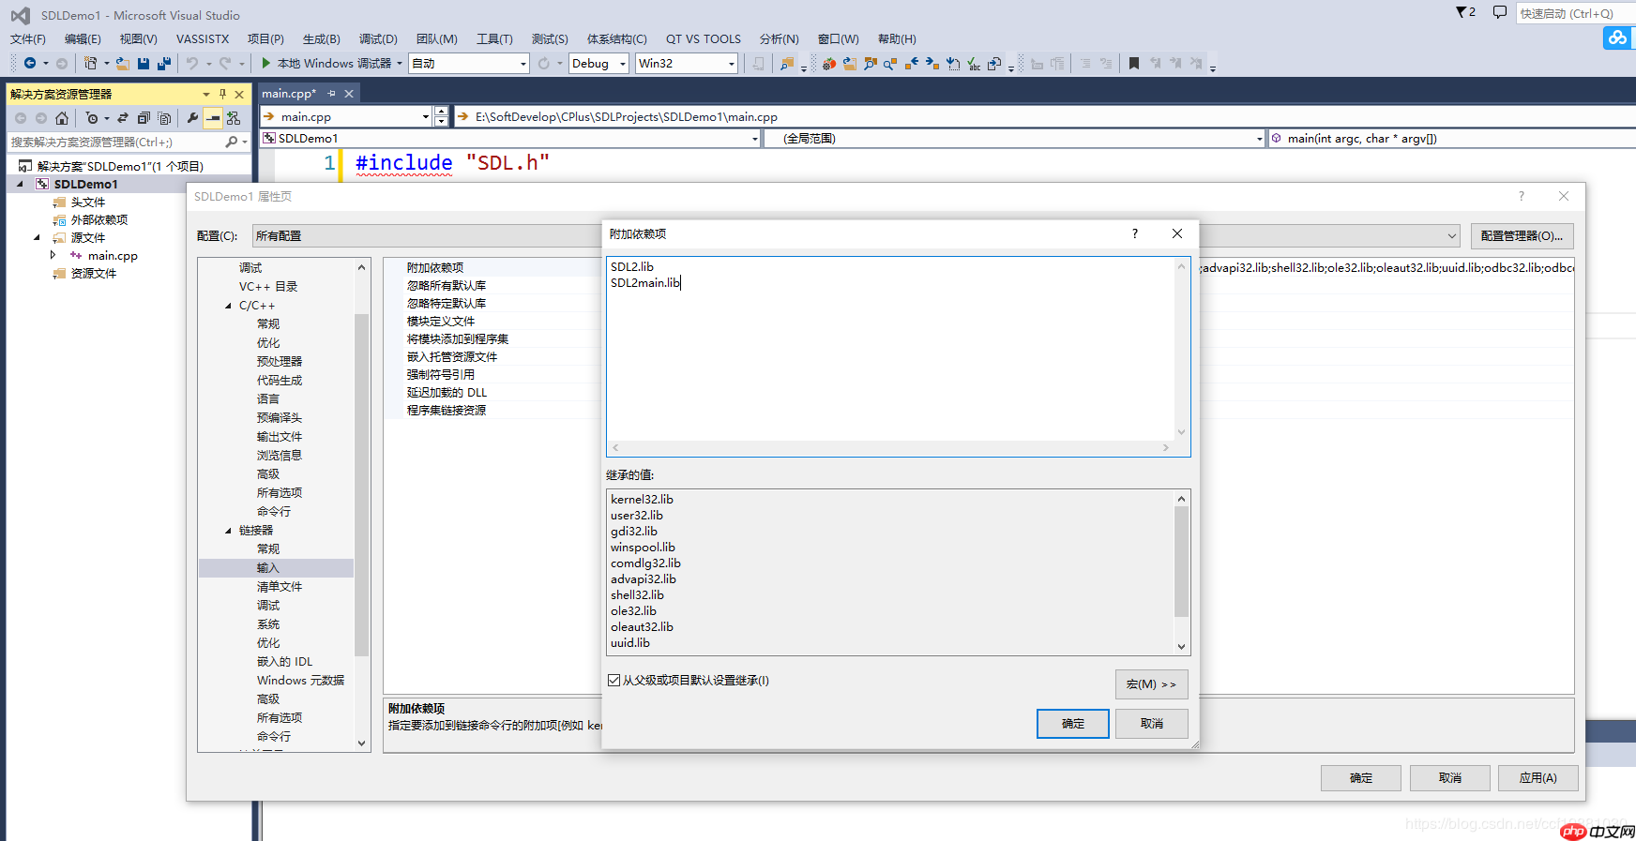1636x841 pixels.
Task: Click the Sync with Active Document icon
Action: [123, 118]
